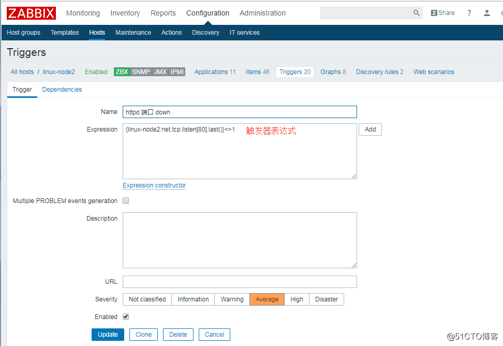Click the Zabbix logo
Viewport: 503px width, 346px height.
point(31,13)
